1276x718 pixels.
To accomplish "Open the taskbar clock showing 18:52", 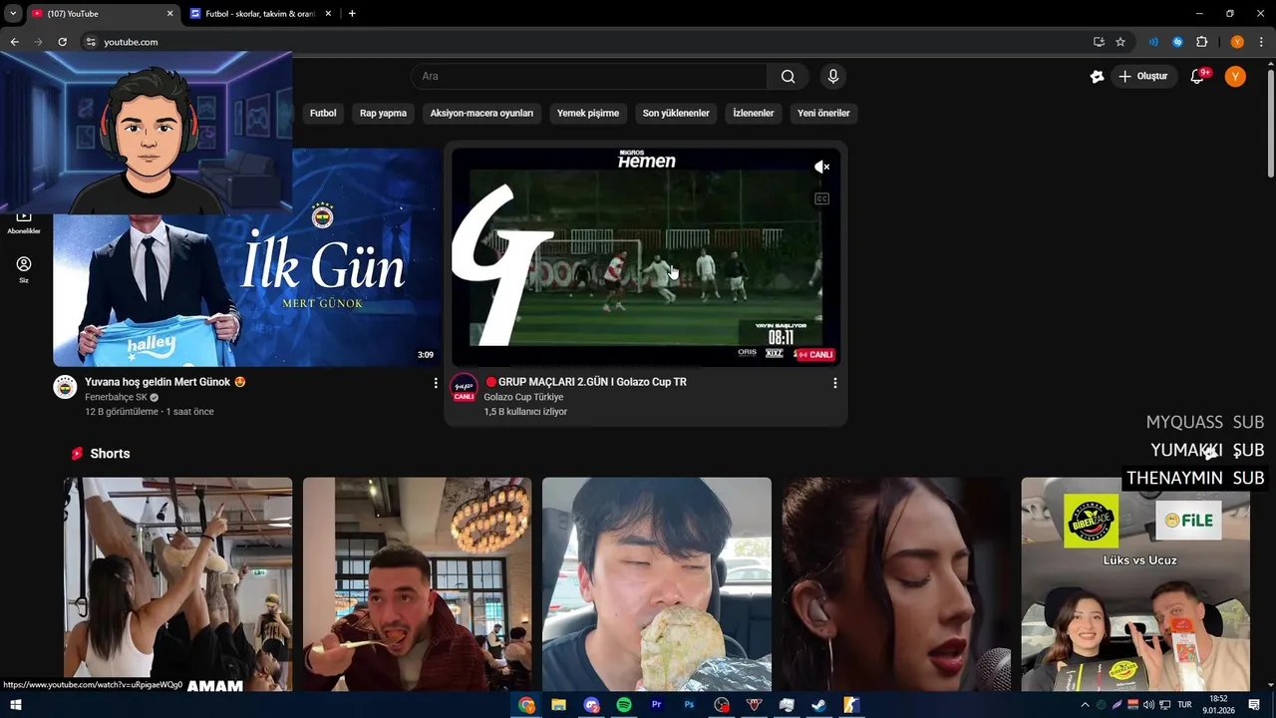I will point(1218,705).
